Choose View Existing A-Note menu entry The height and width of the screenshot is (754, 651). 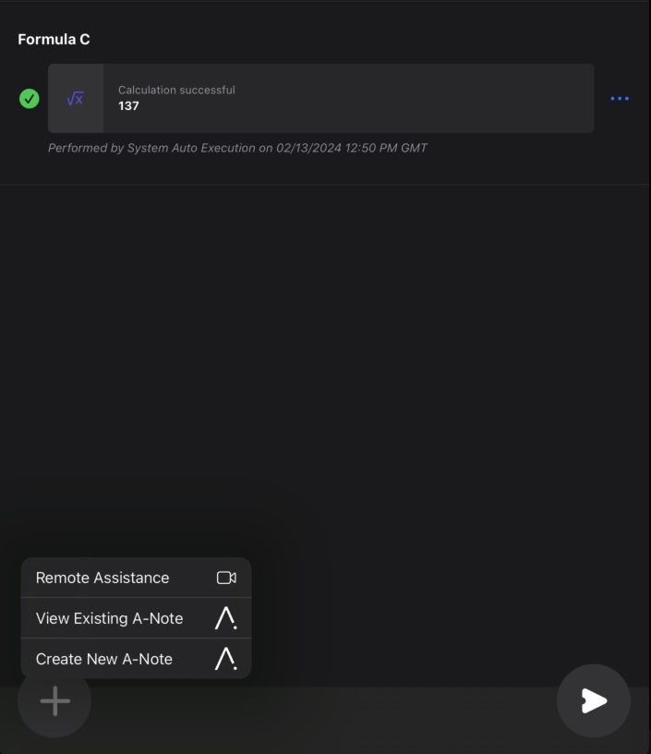coord(136,618)
